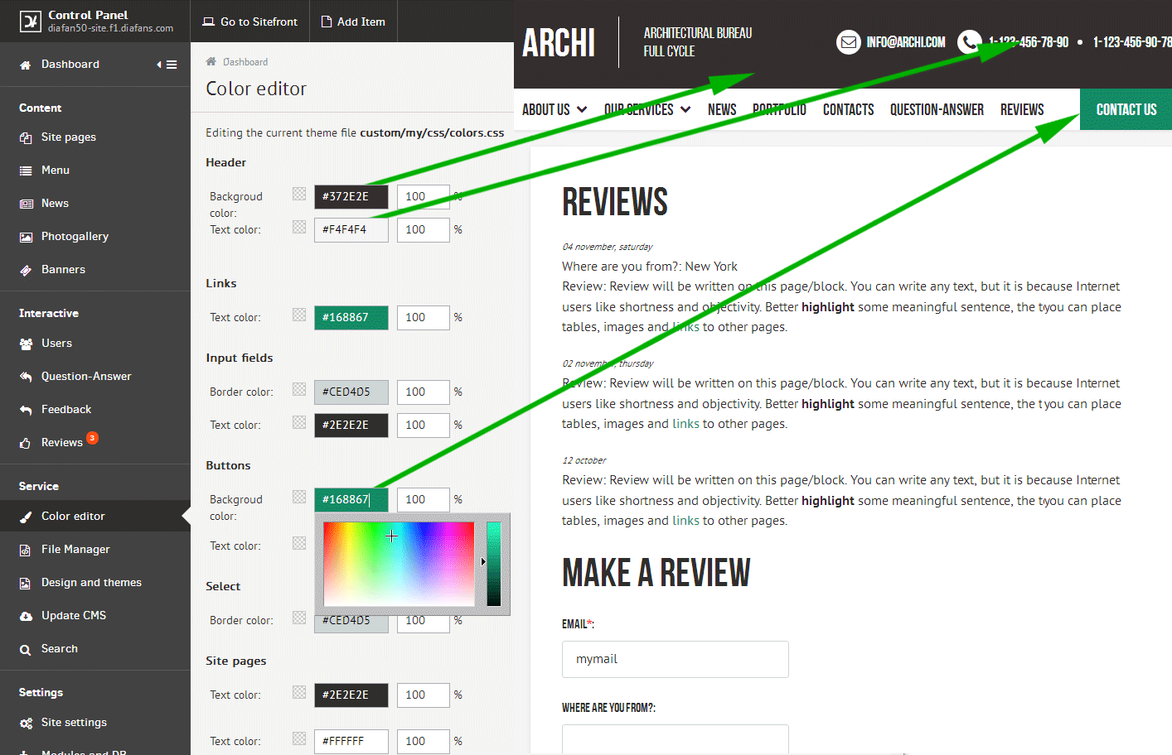1172x755 pixels.
Task: Toggle transparency for Select Border color
Action: pos(299,618)
